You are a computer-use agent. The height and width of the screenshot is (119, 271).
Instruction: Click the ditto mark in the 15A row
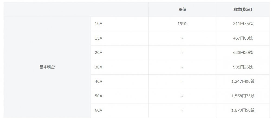point(182,38)
